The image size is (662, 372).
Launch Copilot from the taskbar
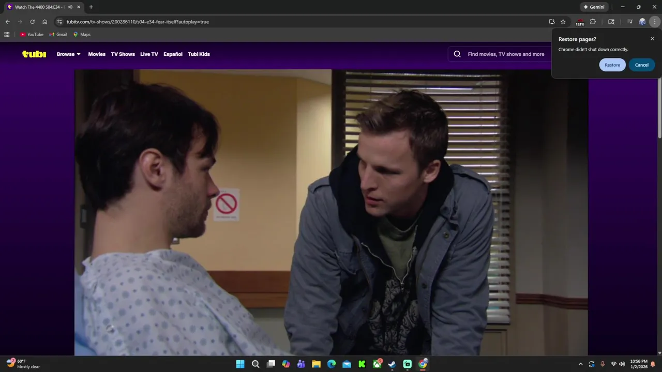tap(286, 364)
